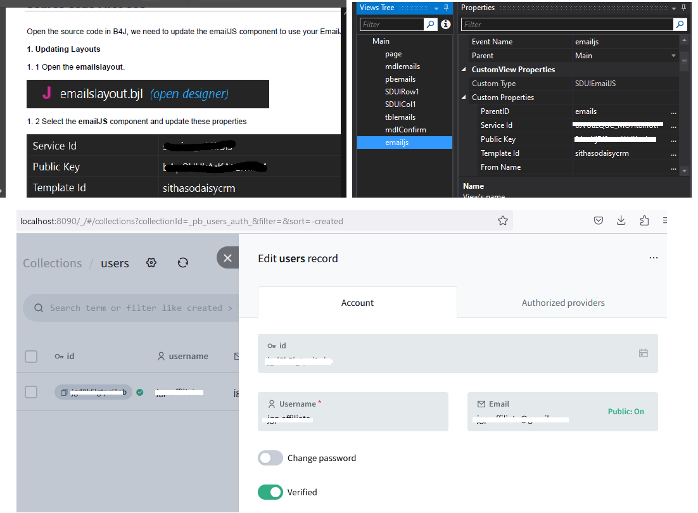Viewport: 698px width, 513px height.
Task: Collapse the Custom Properties group
Action: [464, 97]
